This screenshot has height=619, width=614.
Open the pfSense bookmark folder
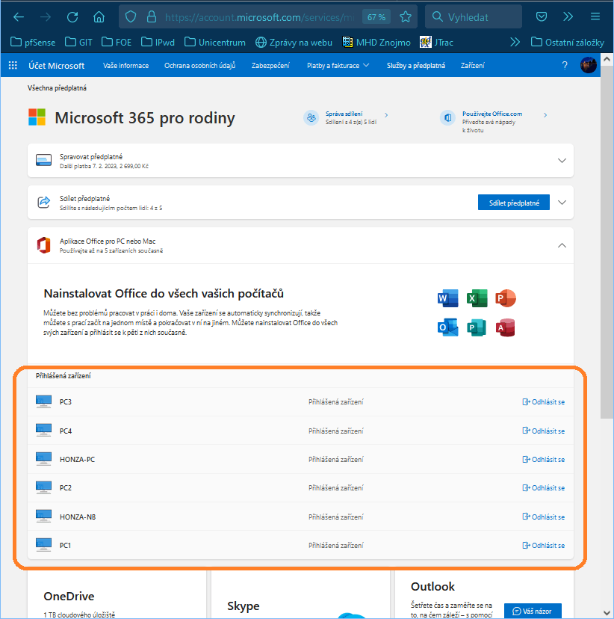[x=33, y=43]
